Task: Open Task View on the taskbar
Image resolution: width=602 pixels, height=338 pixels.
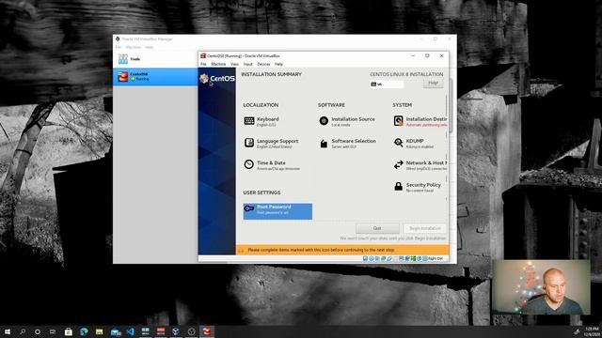Action: [x=53, y=331]
